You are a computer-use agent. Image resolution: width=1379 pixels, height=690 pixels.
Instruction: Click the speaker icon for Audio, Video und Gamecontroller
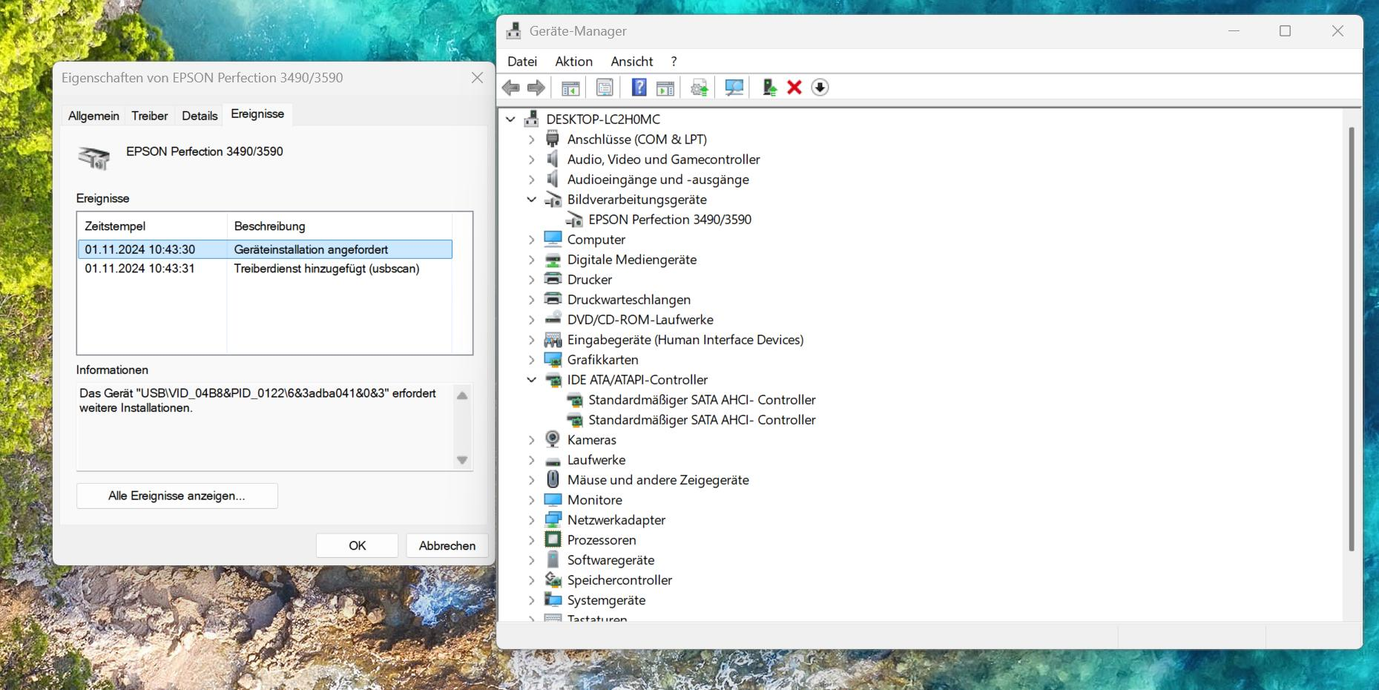coord(553,159)
